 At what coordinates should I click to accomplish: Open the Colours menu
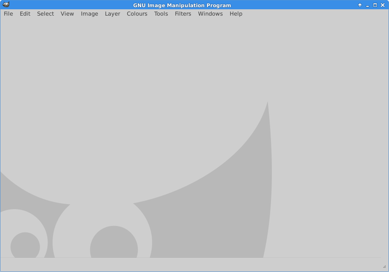[x=137, y=13]
